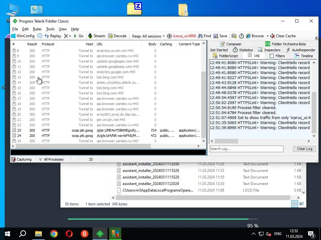
Task: Open the Tools menu
Action: pyautogui.click(x=50, y=29)
